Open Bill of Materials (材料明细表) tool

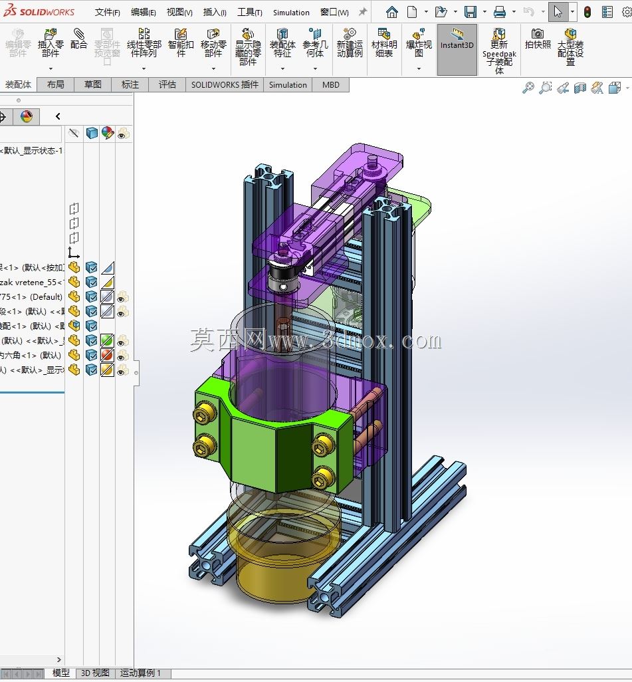(384, 43)
